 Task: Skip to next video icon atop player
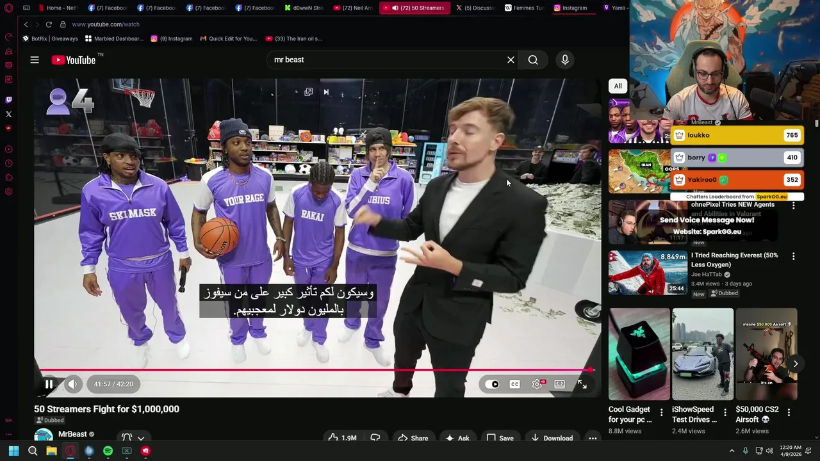[326, 92]
